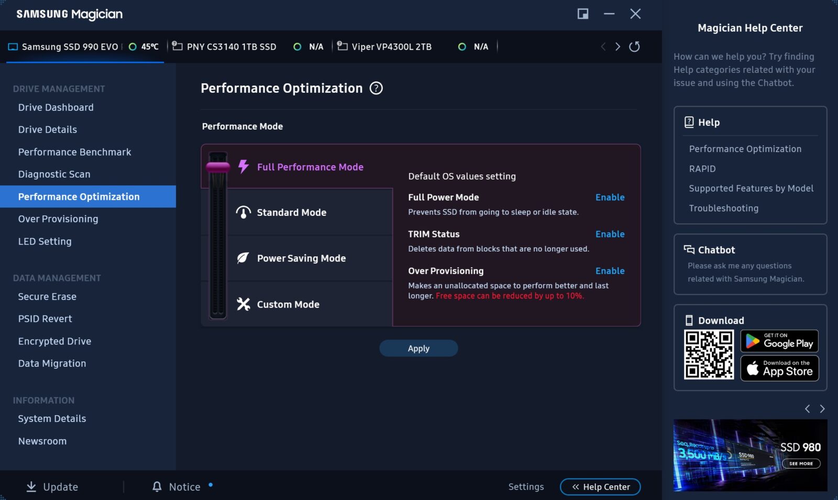The width and height of the screenshot is (838, 500).
Task: Select Power Saving Mode
Action: [x=301, y=258]
